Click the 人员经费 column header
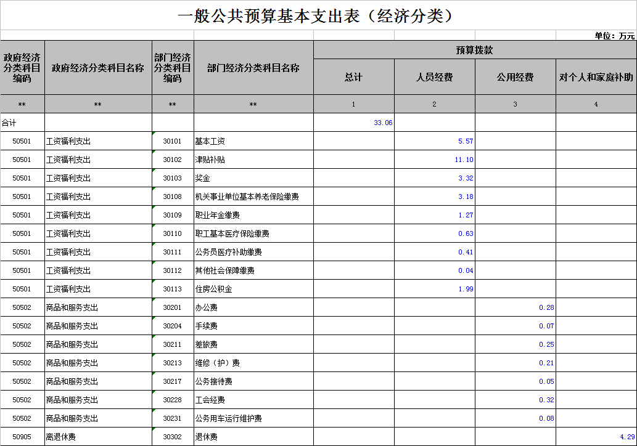 tap(434, 77)
